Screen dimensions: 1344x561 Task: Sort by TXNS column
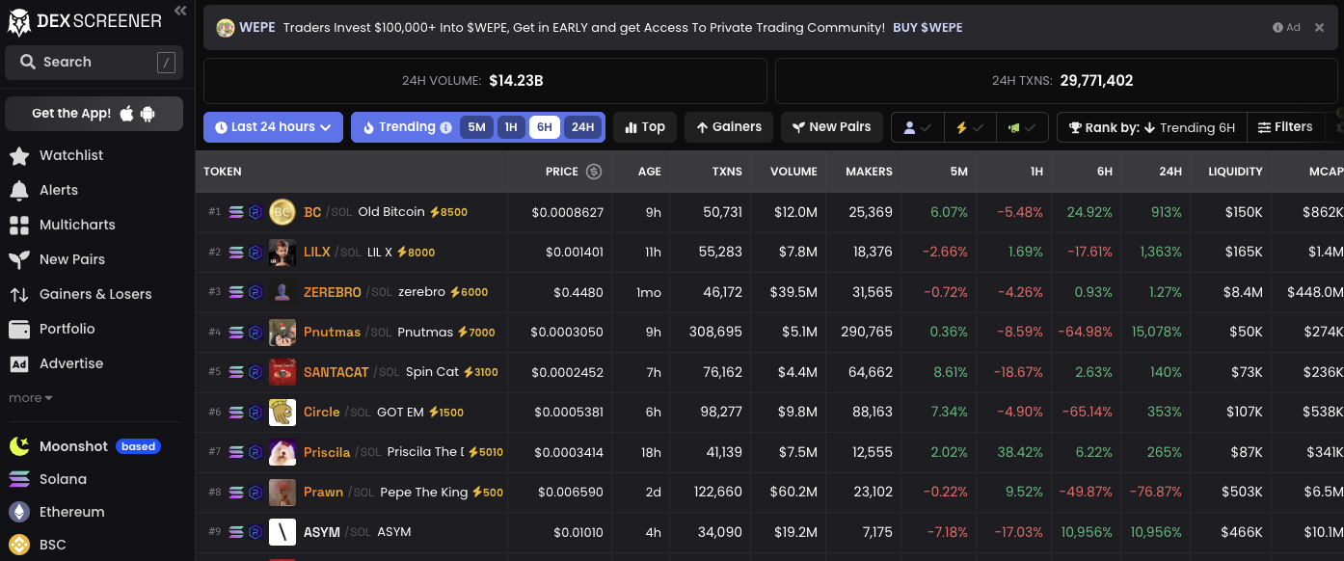point(727,172)
